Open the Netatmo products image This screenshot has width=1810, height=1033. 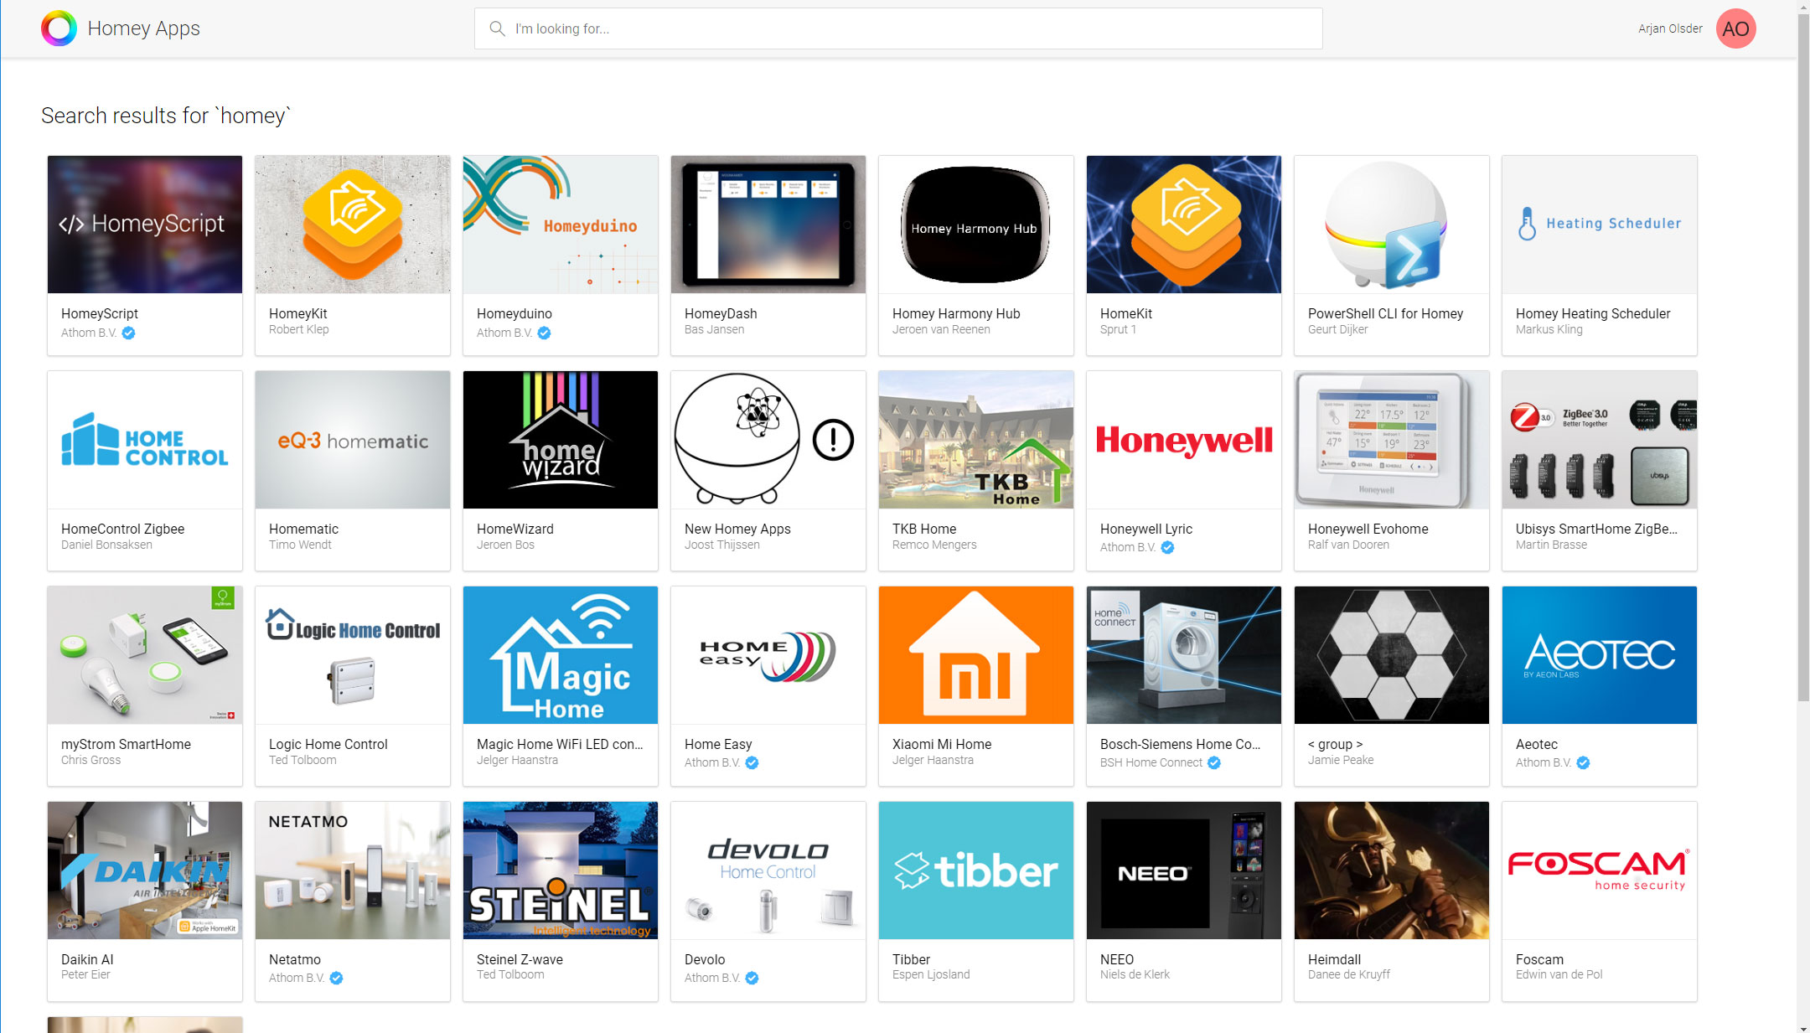tap(353, 870)
